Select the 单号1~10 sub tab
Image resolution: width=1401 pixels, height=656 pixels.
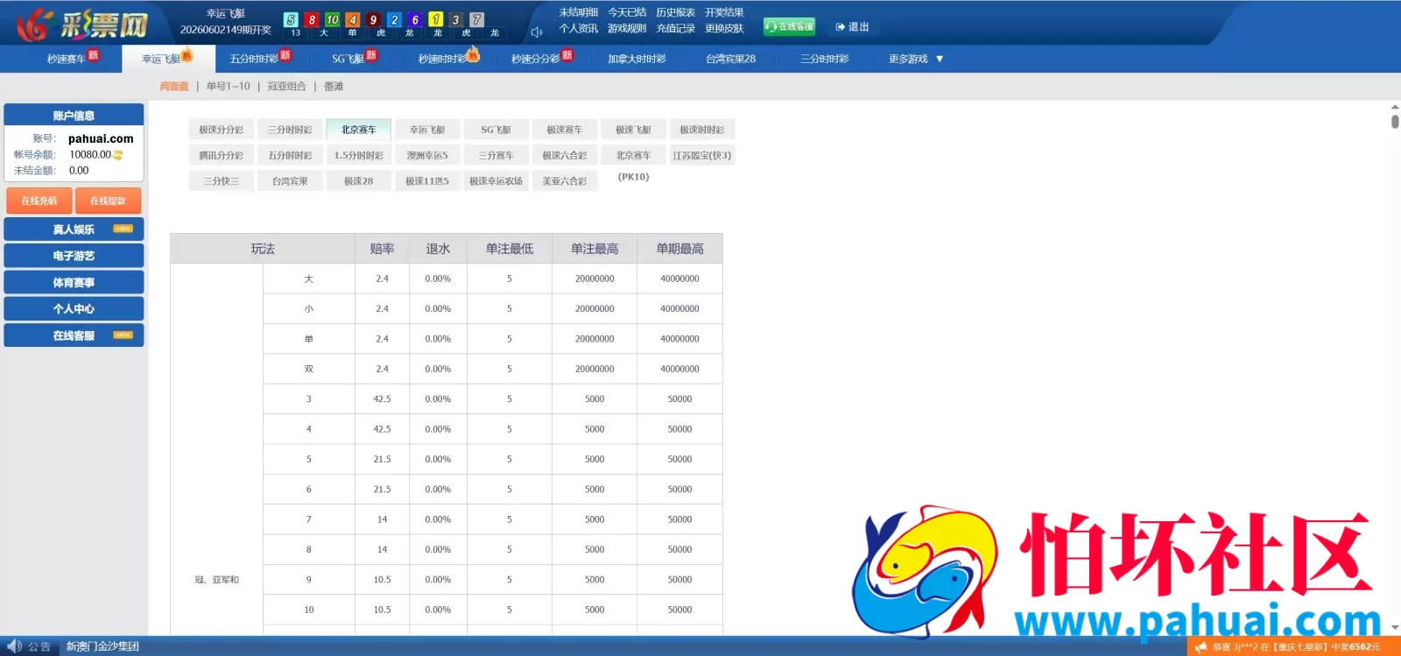click(228, 87)
